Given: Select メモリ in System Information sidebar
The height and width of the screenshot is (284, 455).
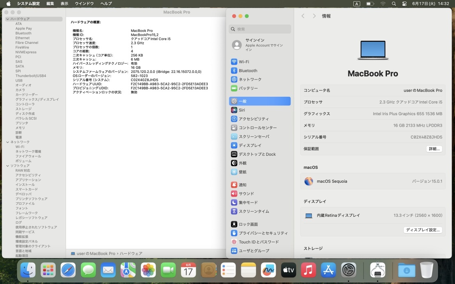Looking at the screenshot, I should tap(20, 128).
